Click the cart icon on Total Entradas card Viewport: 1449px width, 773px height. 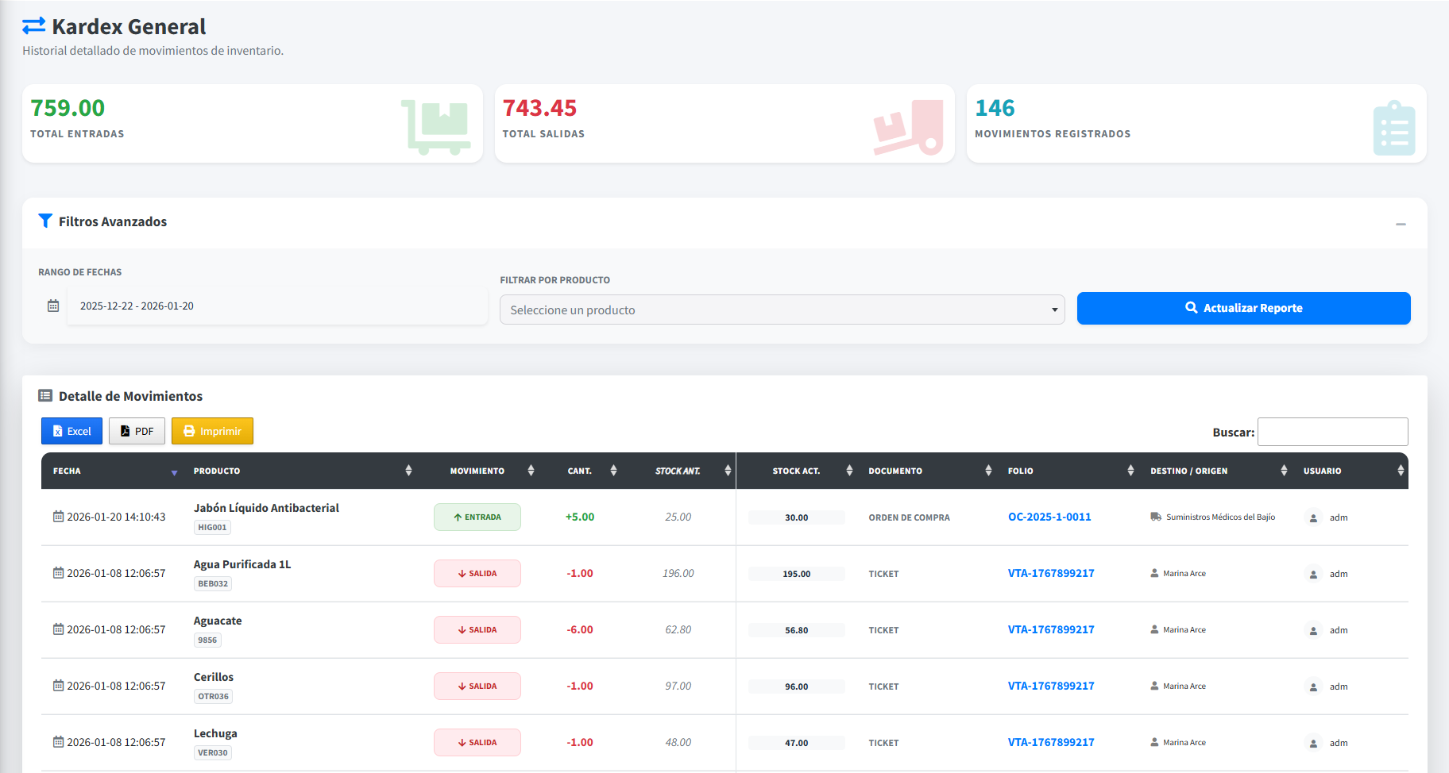tap(435, 126)
